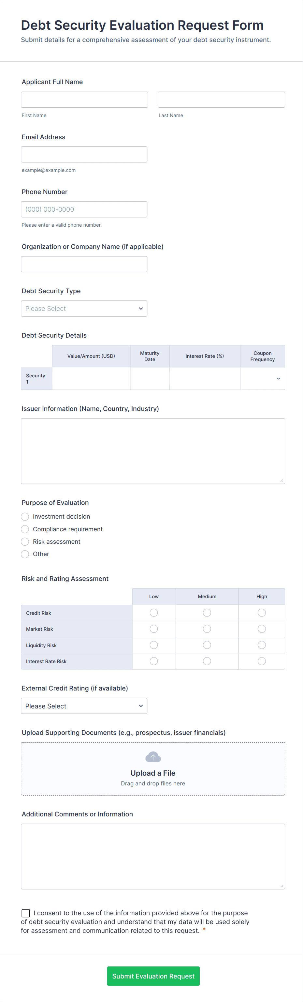Check the data use consent checkbox

coord(26,913)
